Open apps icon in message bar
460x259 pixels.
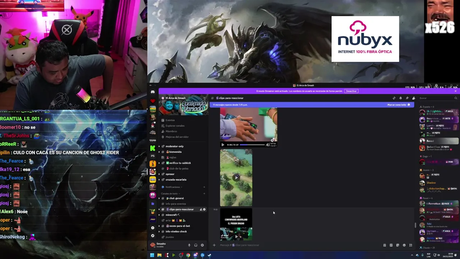(x=411, y=245)
